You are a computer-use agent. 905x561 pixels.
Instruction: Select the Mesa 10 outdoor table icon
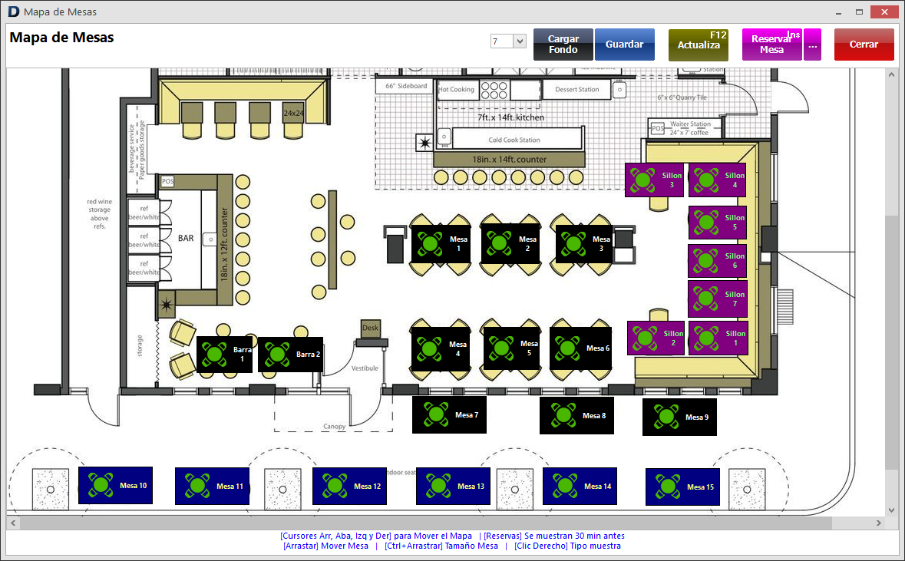pos(101,485)
